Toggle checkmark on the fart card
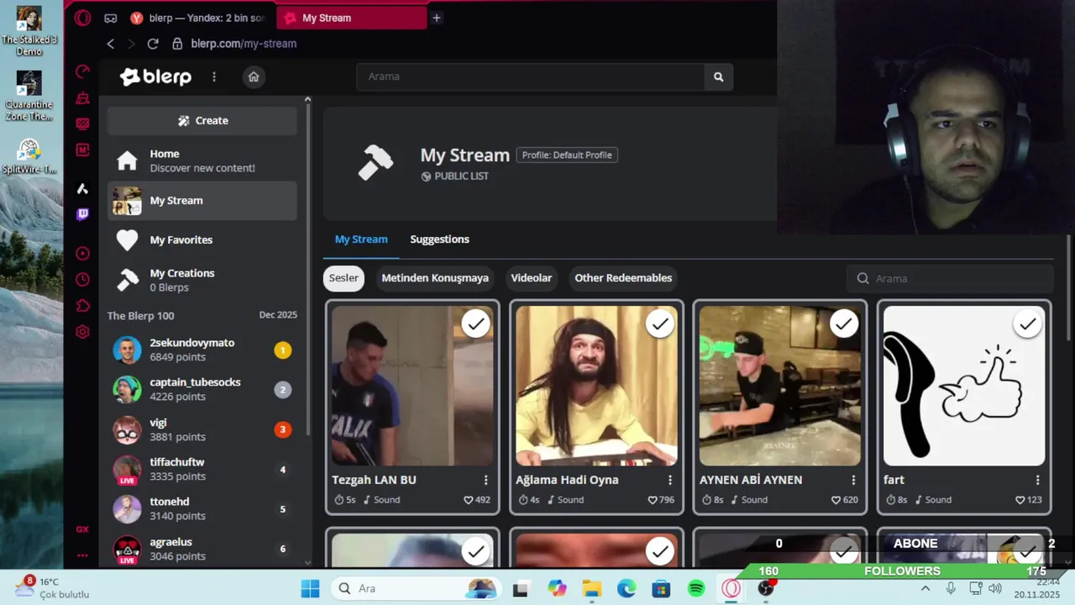 (x=1027, y=324)
